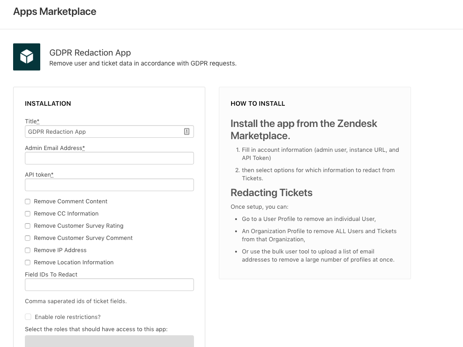
Task: Click the HOW TO INSTALL heading
Action: (x=258, y=103)
